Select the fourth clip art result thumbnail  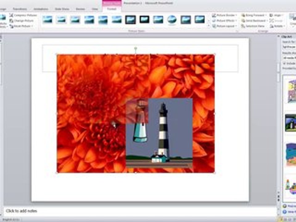(x=291, y=187)
